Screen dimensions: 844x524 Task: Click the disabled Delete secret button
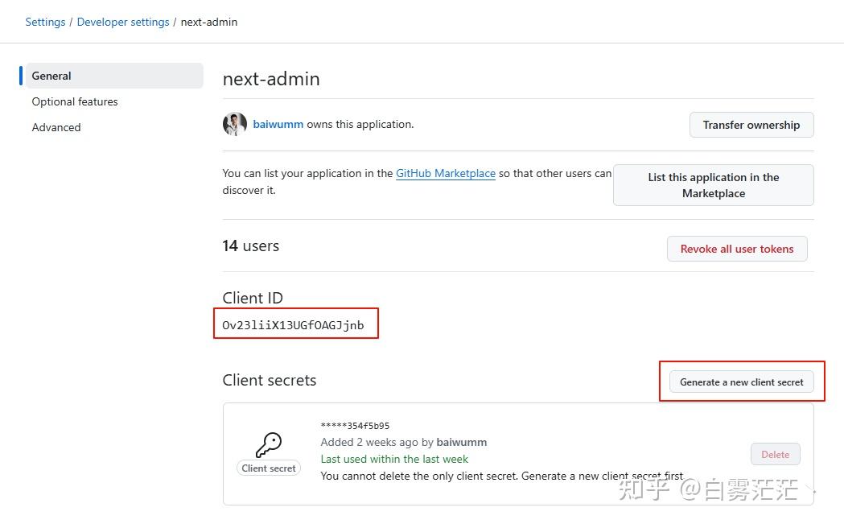coord(775,454)
